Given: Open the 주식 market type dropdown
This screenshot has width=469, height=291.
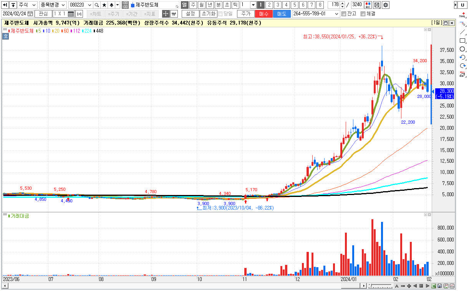Looking at the screenshot, I should (28, 5).
